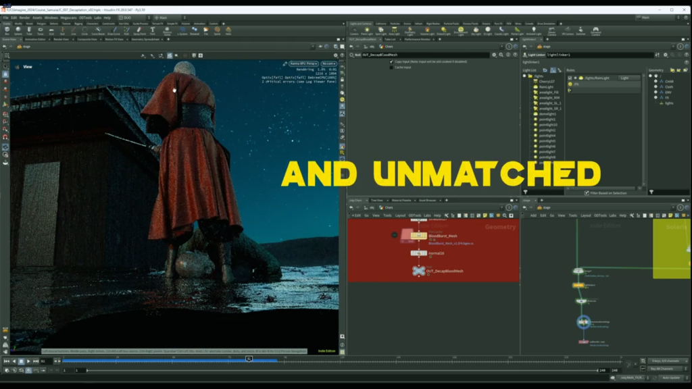Add a Camera from lights shelf
The height and width of the screenshot is (389, 692).
(354, 31)
